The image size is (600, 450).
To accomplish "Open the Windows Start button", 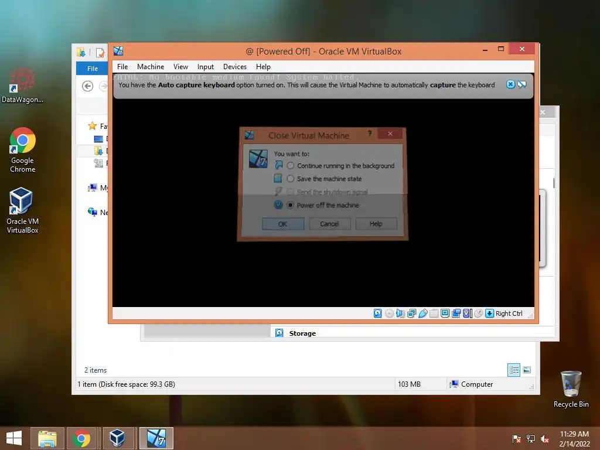I will [x=14, y=438].
